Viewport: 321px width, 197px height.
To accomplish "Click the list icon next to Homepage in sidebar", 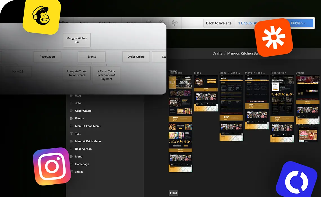I will 71,164.
